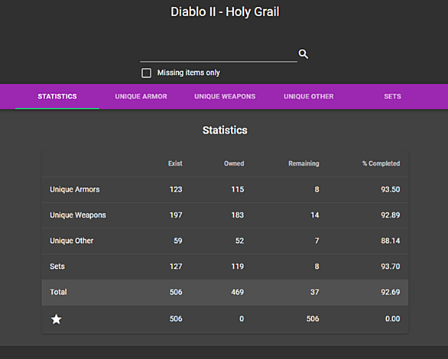This screenshot has width=448, height=359.
Task: Click the 0.00 completion value in star row
Action: coord(392,319)
